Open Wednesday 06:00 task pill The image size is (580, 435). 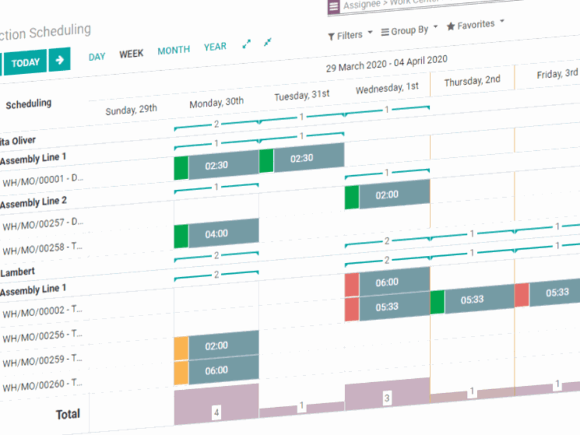[x=387, y=282]
